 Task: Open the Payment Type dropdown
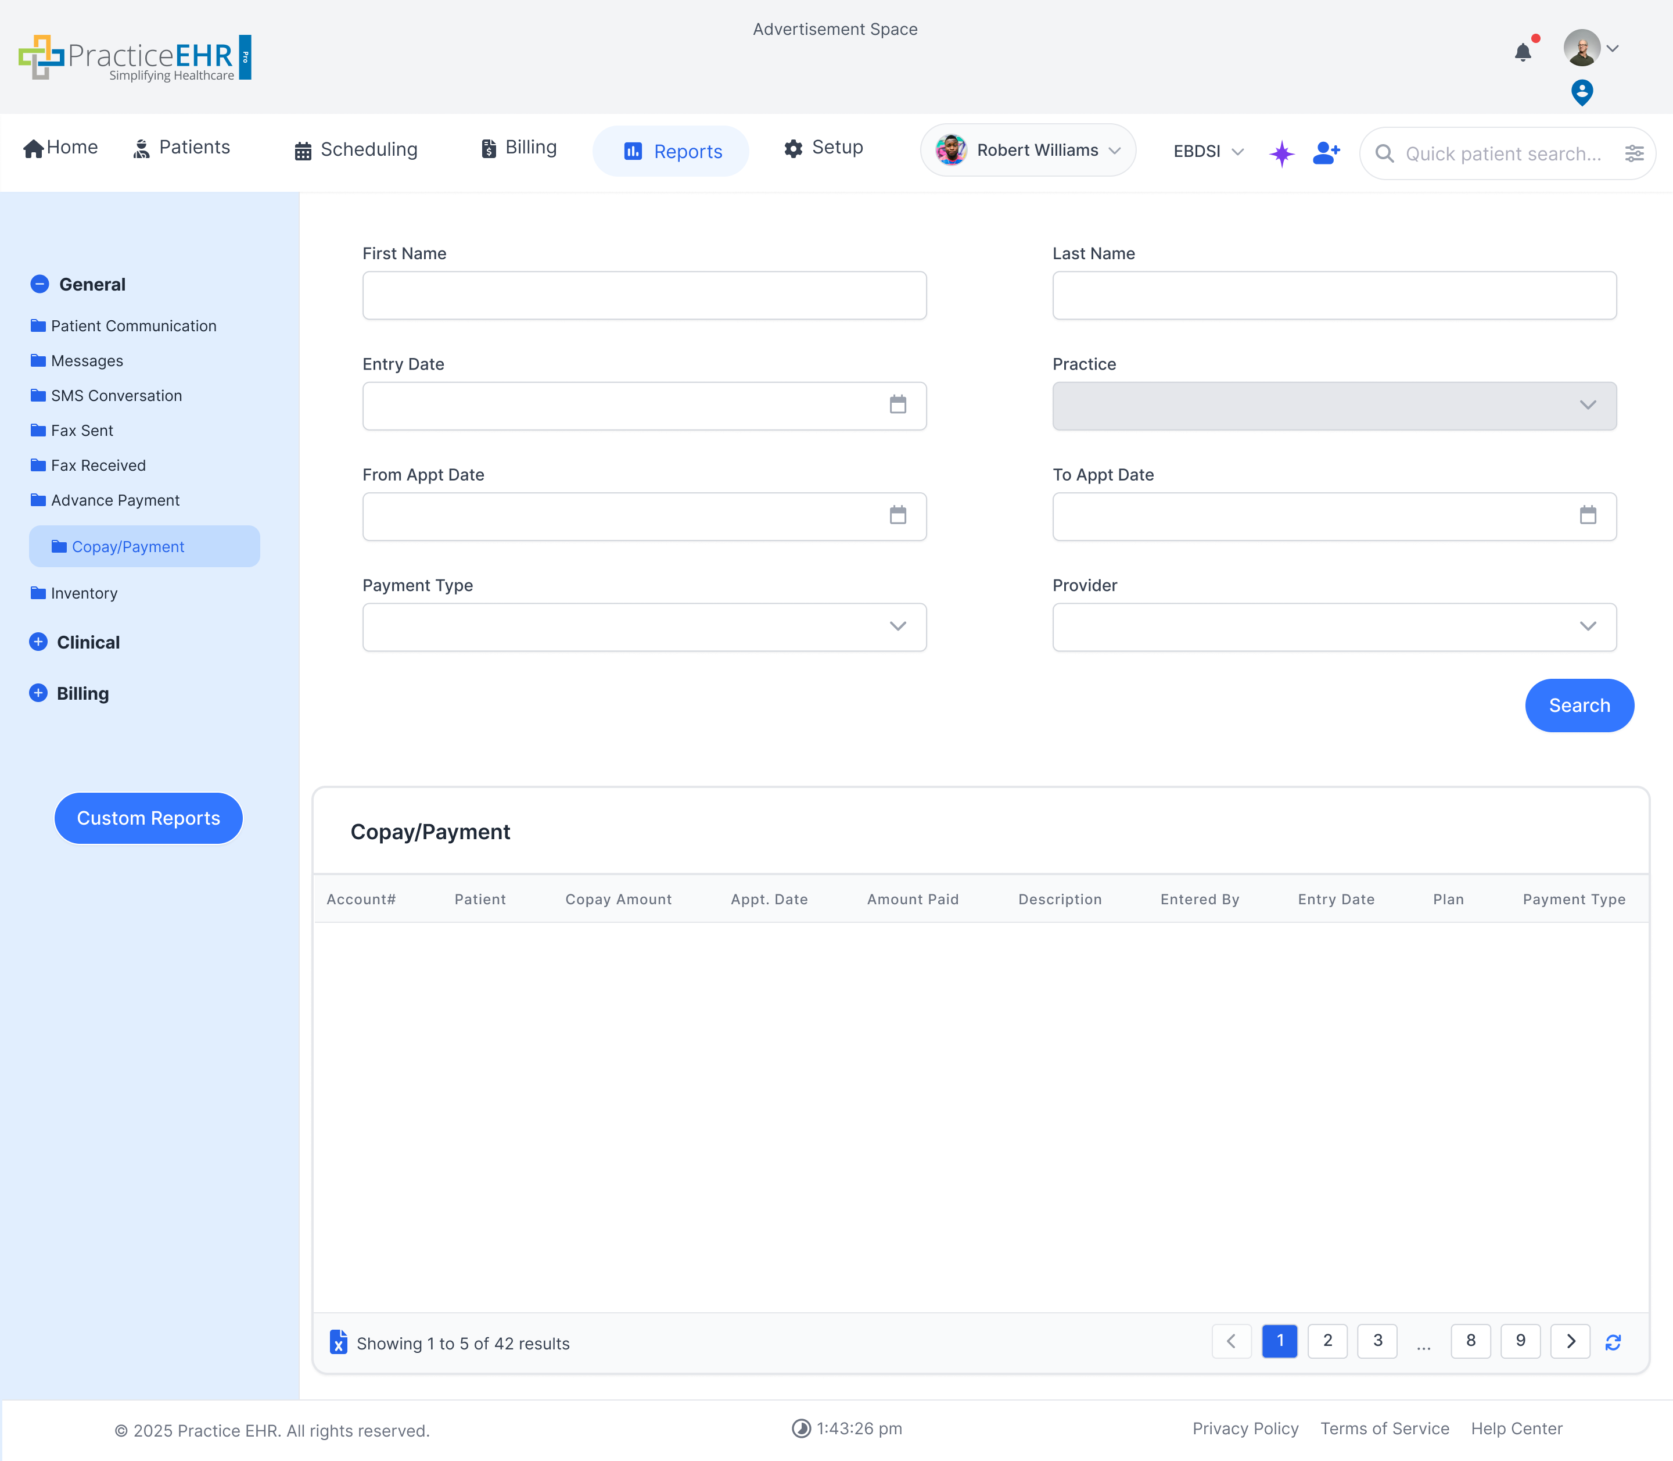[644, 627]
